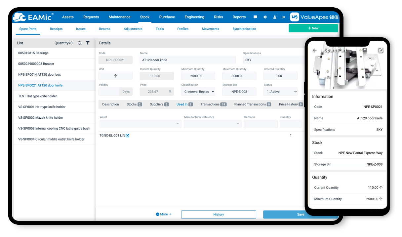Viewport: 402px width, 237px height.
Task: Expand the Classification dropdown
Action: click(198, 92)
